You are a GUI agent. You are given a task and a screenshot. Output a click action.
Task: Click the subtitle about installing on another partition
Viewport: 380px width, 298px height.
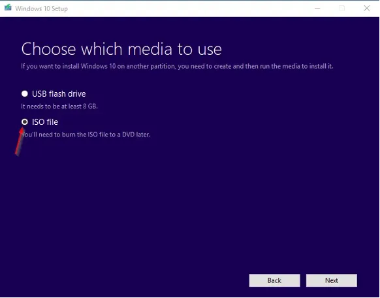[x=177, y=67]
